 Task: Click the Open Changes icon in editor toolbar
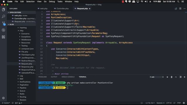[176, 8]
